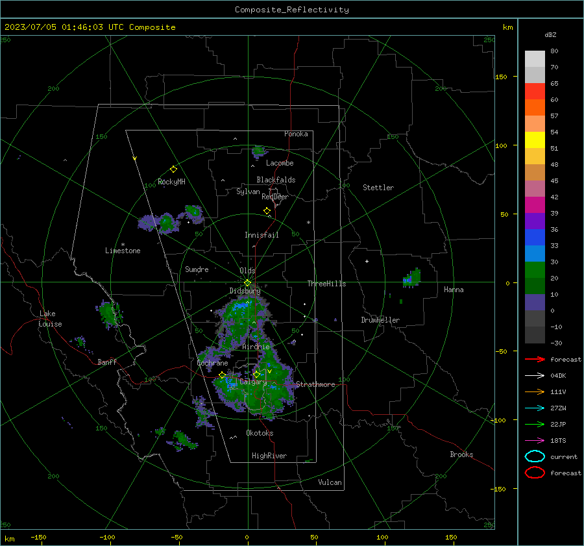Click the -150 tick on bottom axis
This screenshot has height=546, width=584.
(x=38, y=537)
